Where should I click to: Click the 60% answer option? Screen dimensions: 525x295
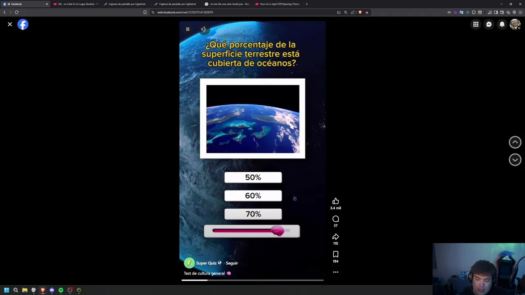pos(253,196)
